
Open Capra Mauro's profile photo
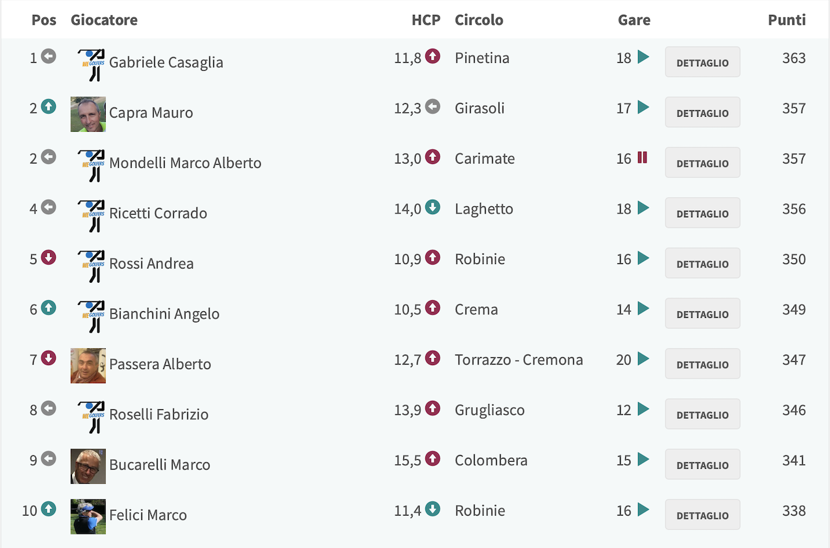[88, 114]
